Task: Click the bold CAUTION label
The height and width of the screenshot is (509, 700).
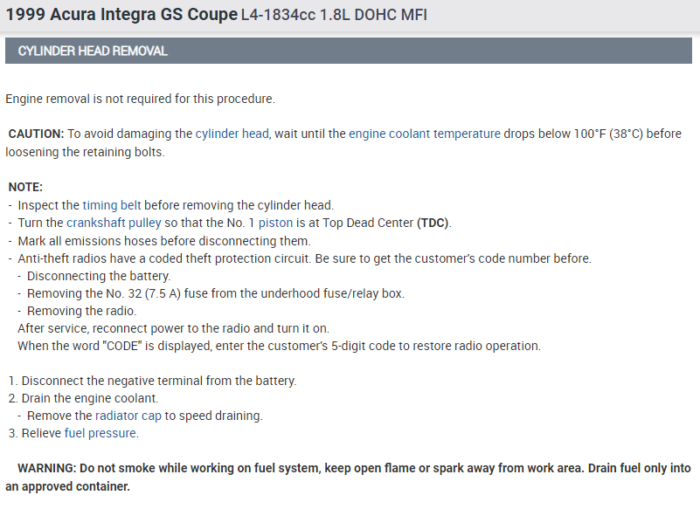Action: click(36, 134)
